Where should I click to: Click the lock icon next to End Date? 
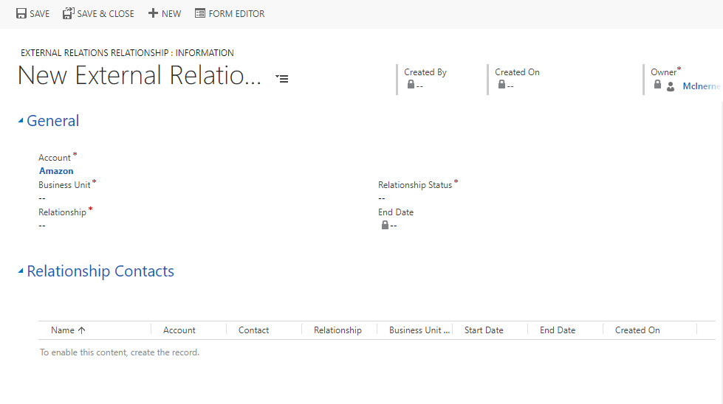point(385,225)
